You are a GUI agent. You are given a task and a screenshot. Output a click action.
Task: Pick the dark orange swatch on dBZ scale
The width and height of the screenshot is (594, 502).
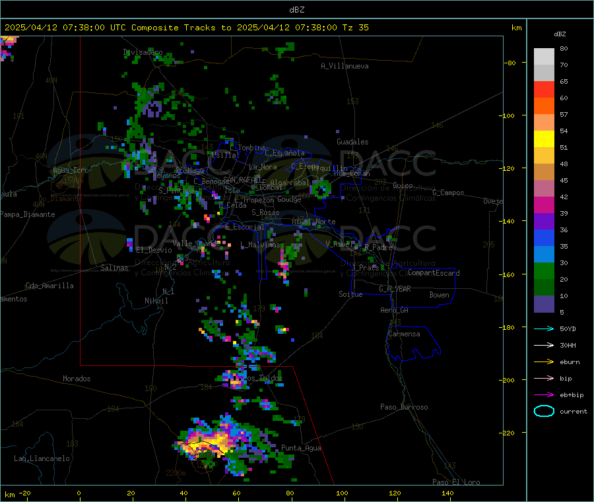click(544, 106)
